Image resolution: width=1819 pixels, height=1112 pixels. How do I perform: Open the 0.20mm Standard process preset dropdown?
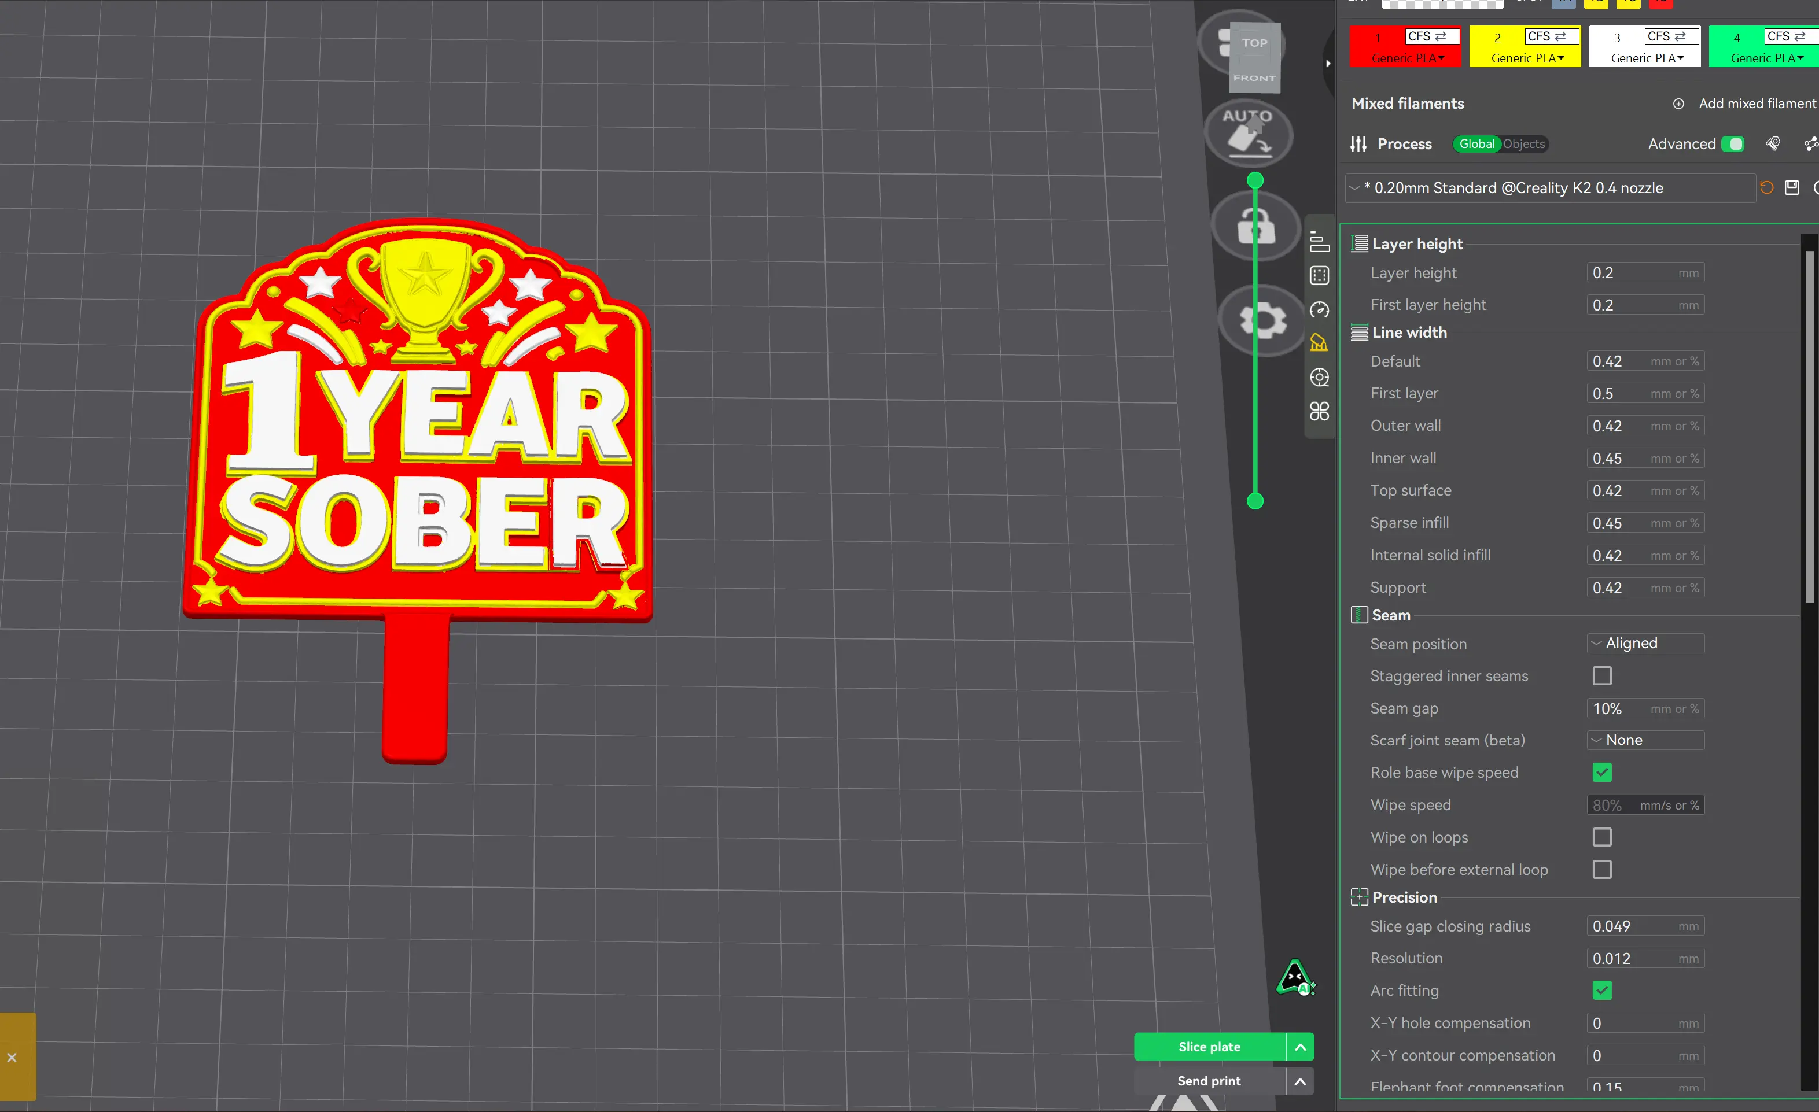click(x=1551, y=188)
